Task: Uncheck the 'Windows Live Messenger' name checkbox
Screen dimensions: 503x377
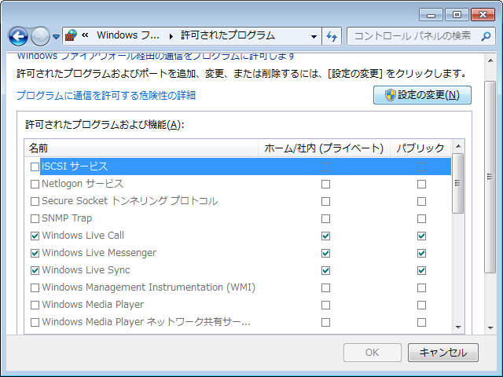Action: click(35, 253)
